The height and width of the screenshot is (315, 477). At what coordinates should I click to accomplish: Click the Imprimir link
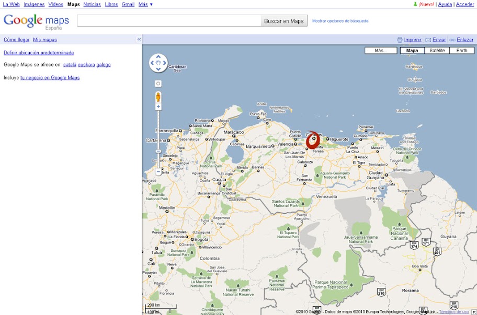click(413, 40)
